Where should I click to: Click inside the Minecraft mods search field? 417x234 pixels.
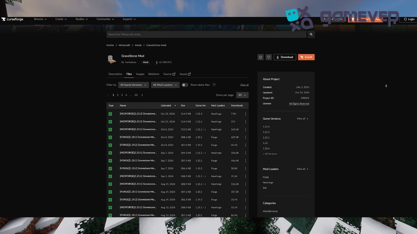pos(204,34)
